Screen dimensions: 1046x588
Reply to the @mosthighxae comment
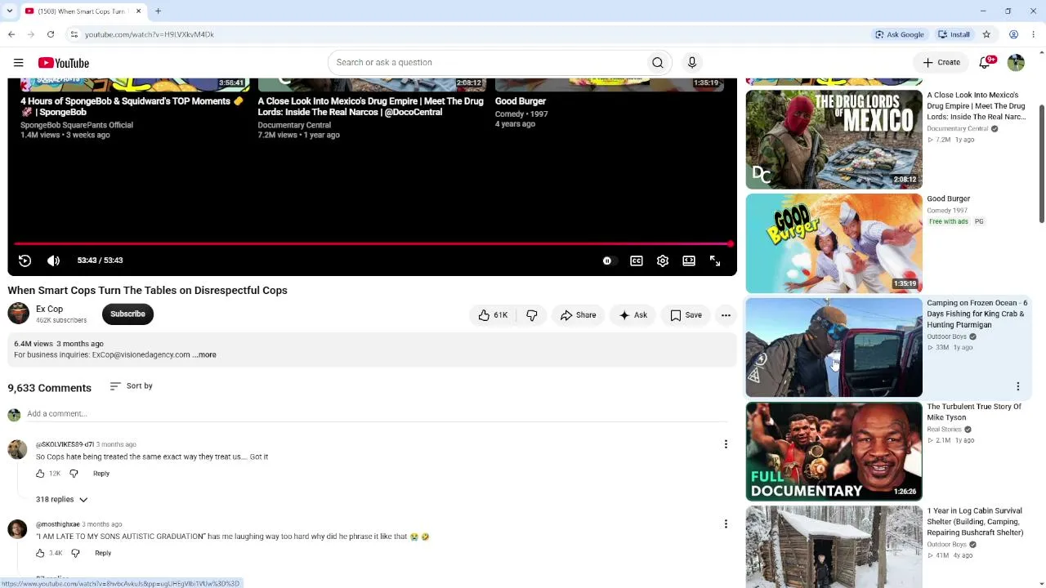[x=103, y=554]
